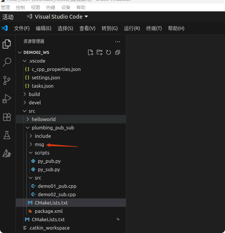Open the 帮助(H) menu in VS Code
This screenshot has height=233, width=225.
point(176,28)
